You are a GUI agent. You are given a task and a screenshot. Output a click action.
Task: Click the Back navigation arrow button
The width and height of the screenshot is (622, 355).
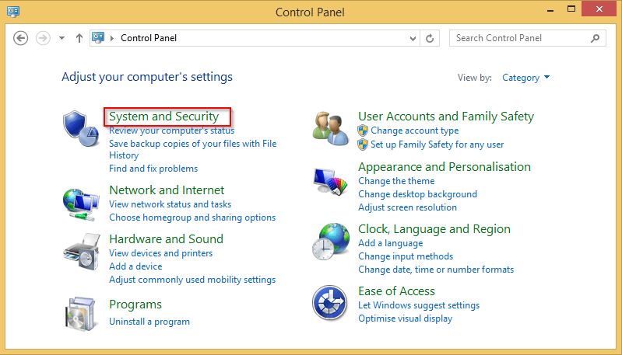[x=21, y=38]
